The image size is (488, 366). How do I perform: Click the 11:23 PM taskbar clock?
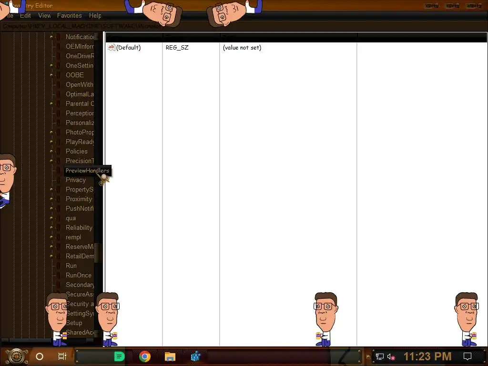click(427, 356)
